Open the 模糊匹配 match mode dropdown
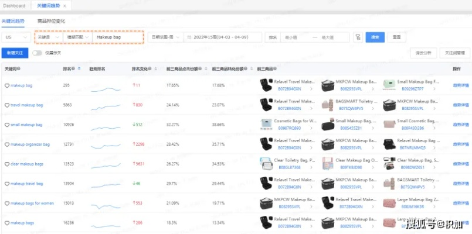Viewport: 472px width, 234px height. click(x=77, y=37)
